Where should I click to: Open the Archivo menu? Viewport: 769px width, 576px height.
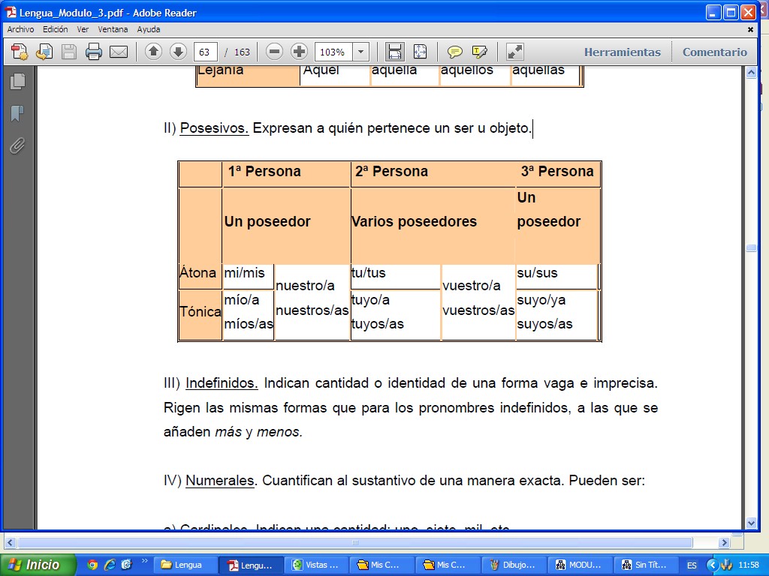(x=20, y=29)
